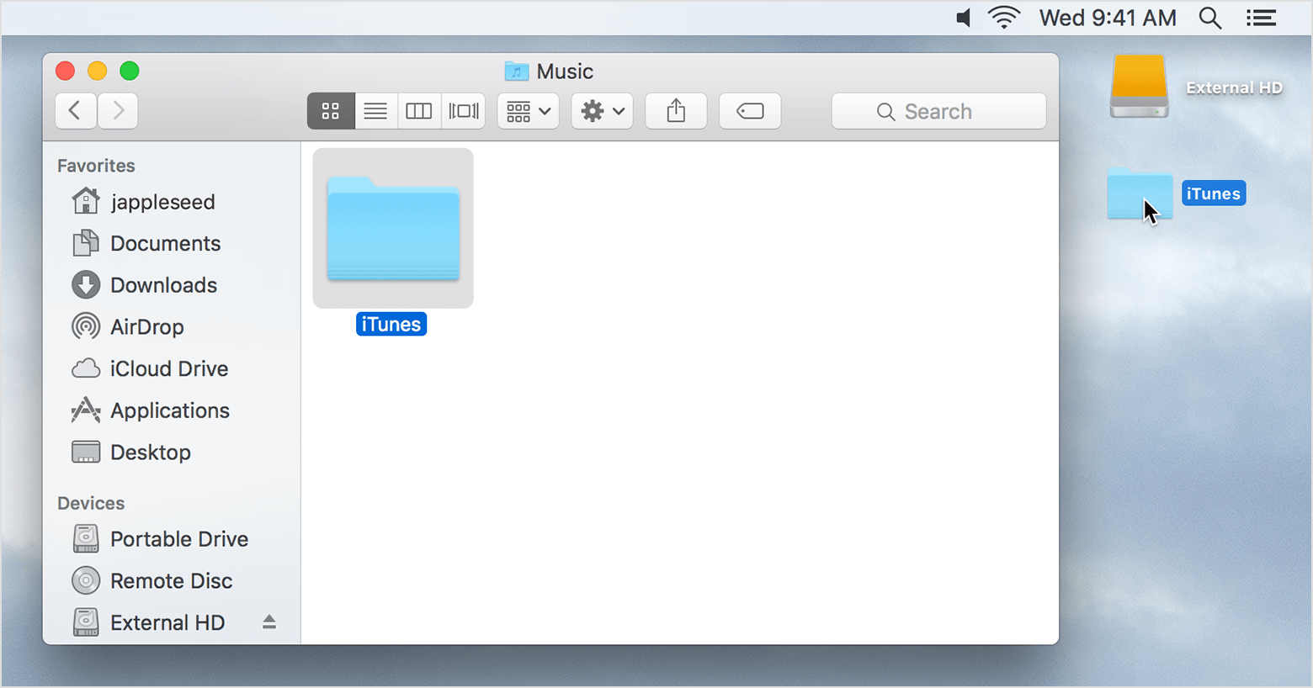Click the Share toolbar button

pyautogui.click(x=676, y=111)
